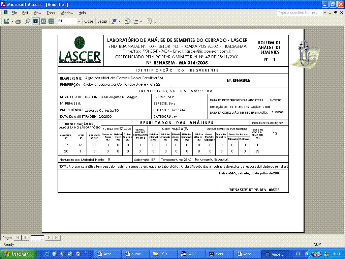
Task: Open the Tools menu
Action: pos(51,13)
